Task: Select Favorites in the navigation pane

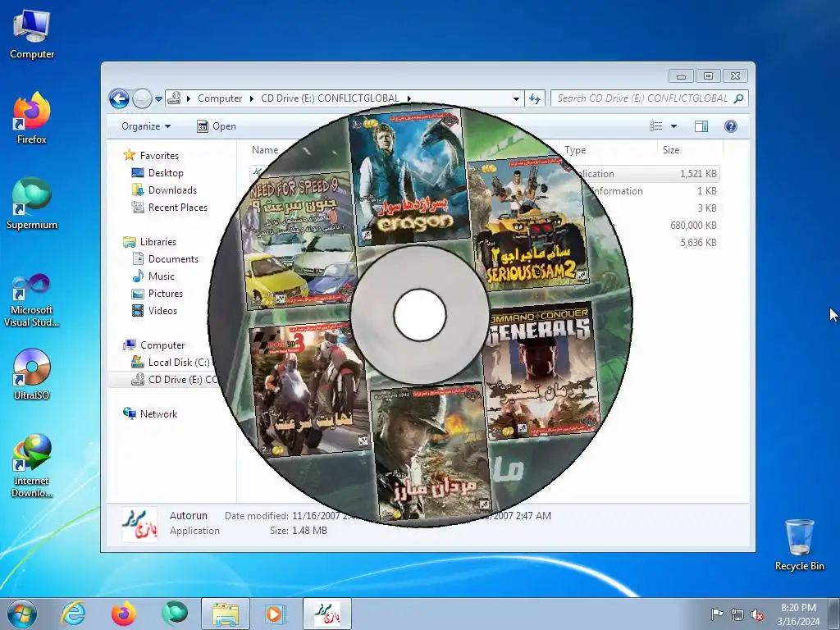Action: (x=151, y=156)
